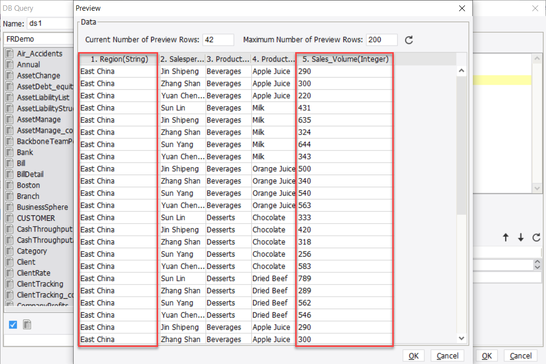This screenshot has width=546, height=364.
Task: Click the move-down arrow in the right panel
Action: [x=520, y=237]
